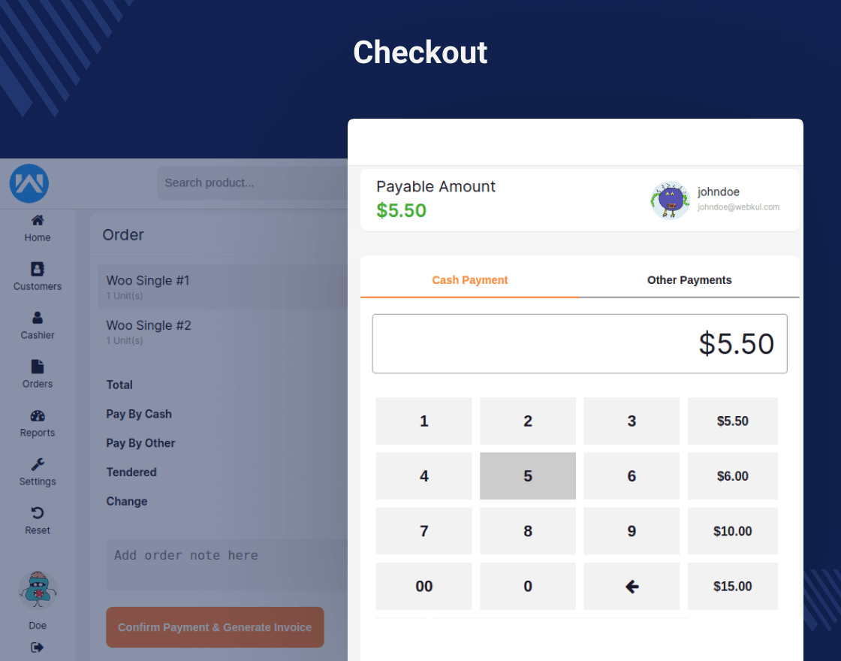Screen dimensions: 841x661
Task: Select the Cashier person icon
Action: (37, 318)
